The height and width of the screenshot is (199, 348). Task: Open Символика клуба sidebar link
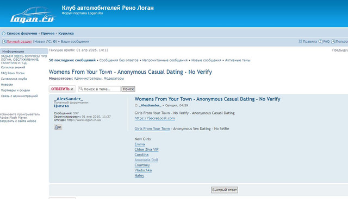(14, 79)
